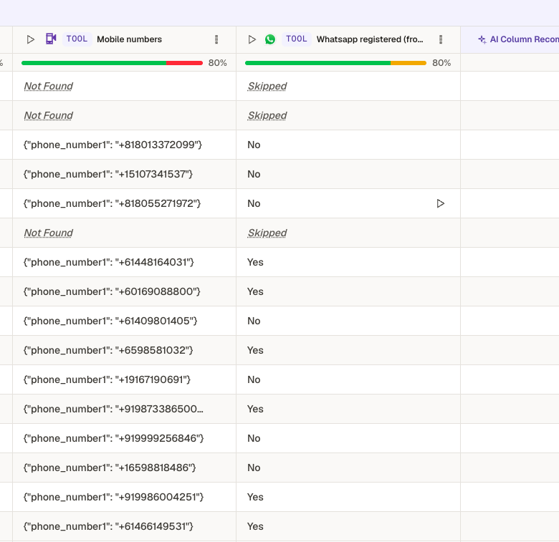Run cell play icon in +818055271972 row

441,203
